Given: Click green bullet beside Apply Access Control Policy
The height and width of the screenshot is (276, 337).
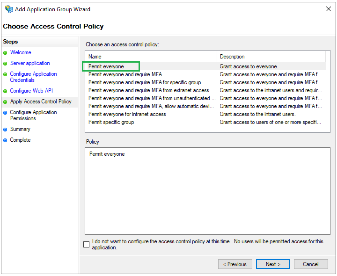Looking at the screenshot, I should [x=5, y=102].
